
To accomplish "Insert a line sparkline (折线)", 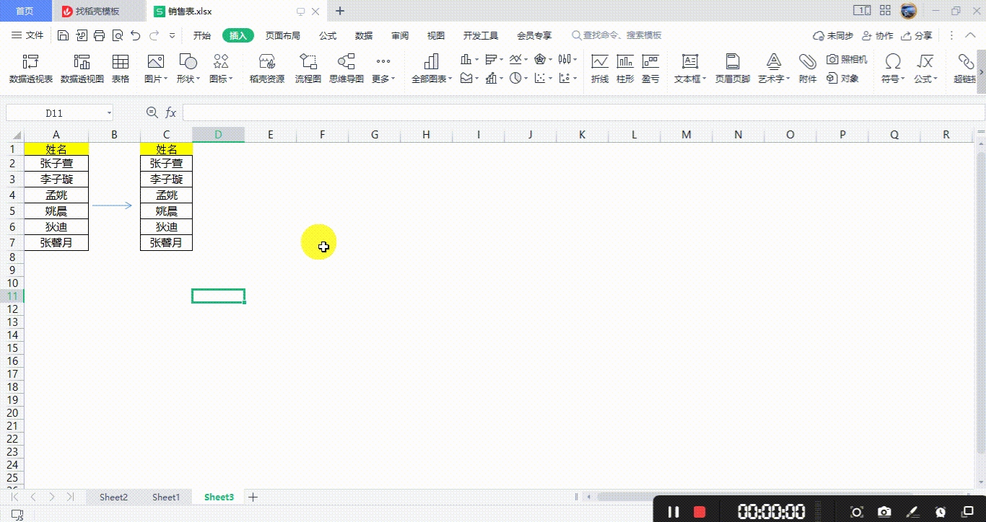I will (x=600, y=68).
